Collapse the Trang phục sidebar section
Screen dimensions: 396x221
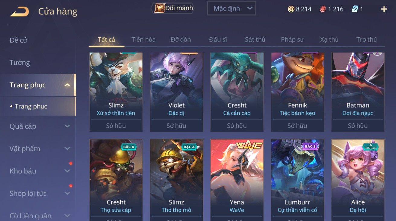(67, 85)
